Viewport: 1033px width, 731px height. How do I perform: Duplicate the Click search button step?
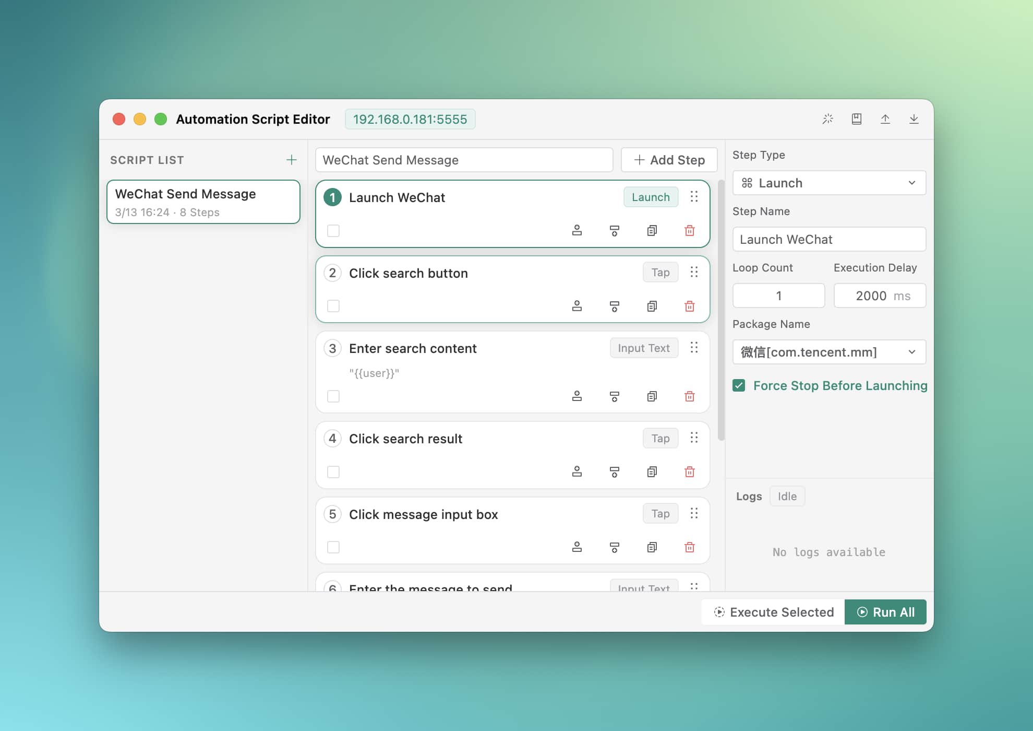[652, 306]
